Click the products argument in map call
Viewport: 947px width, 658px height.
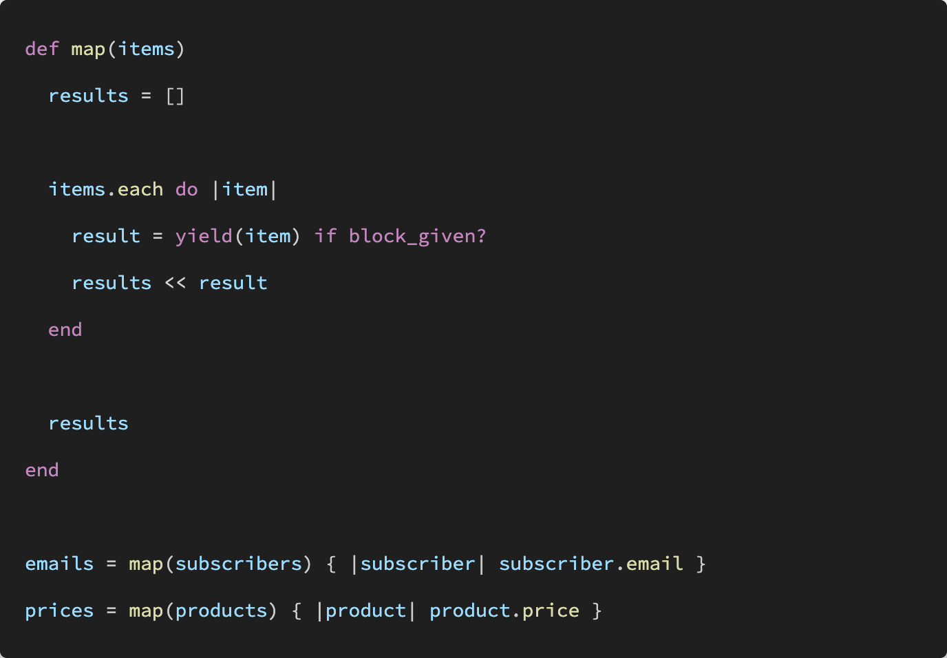222,611
